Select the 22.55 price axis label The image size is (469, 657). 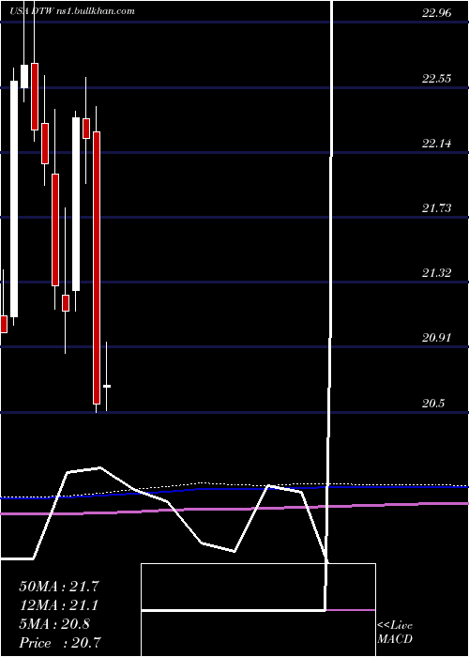(436, 78)
